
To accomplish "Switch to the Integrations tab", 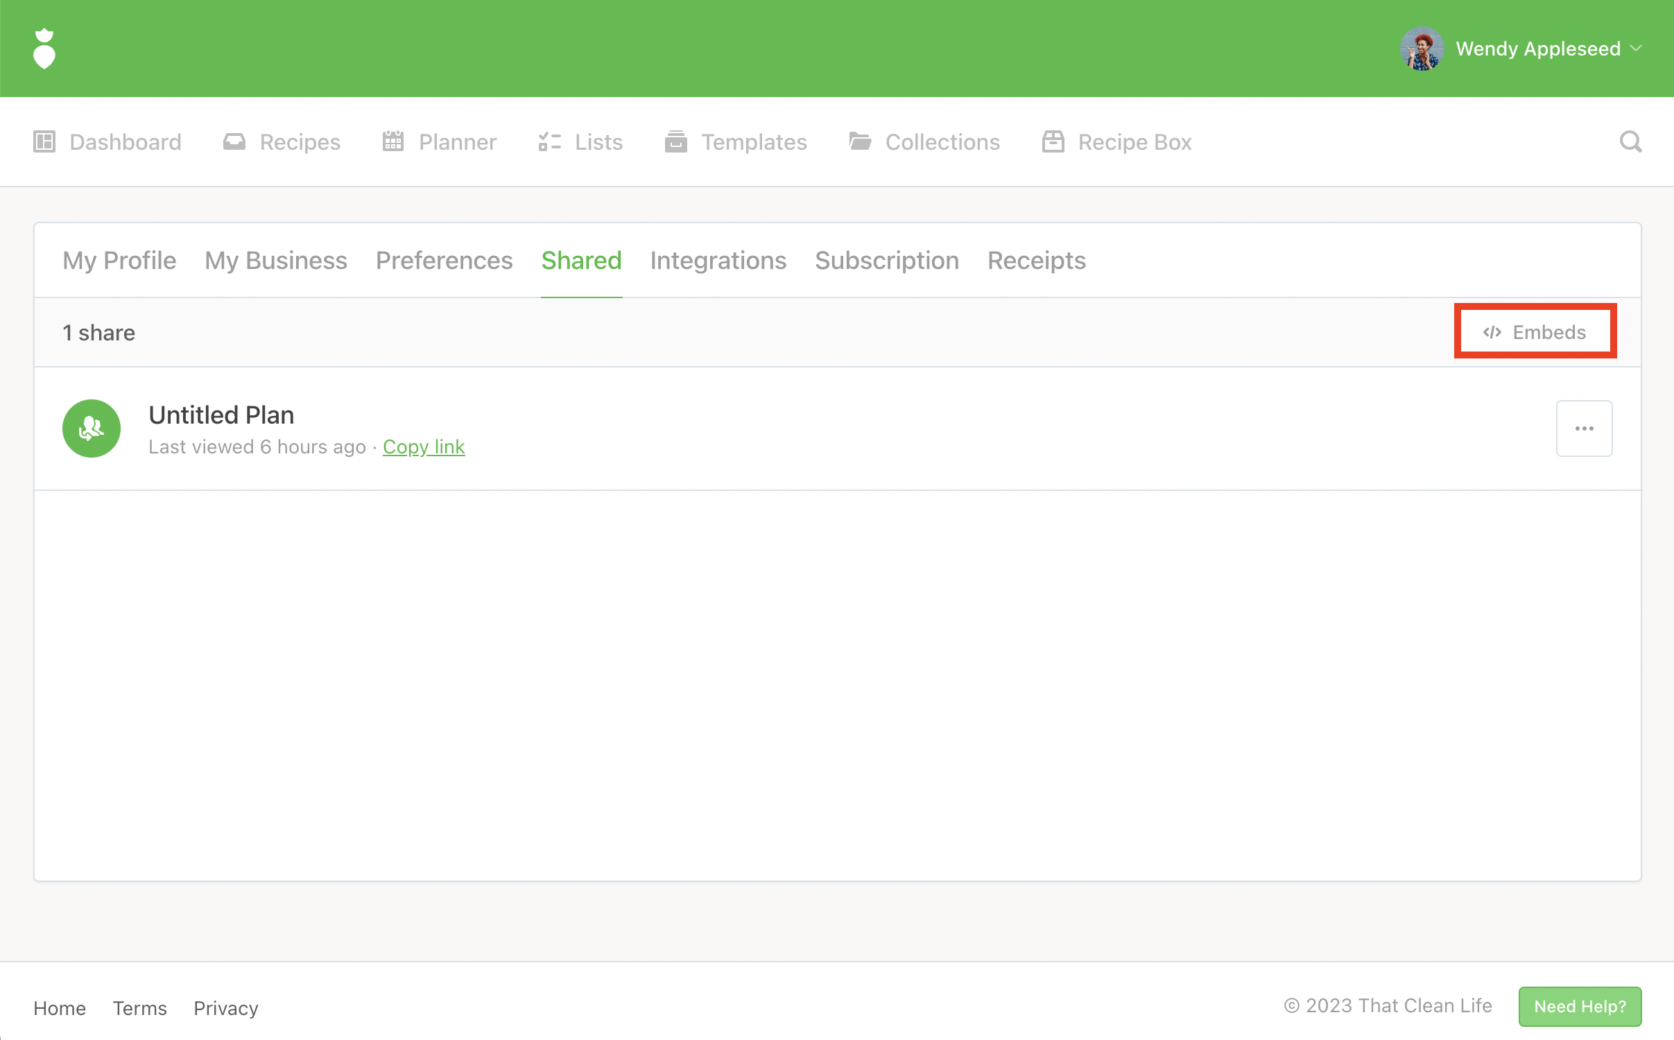I will pyautogui.click(x=718, y=261).
